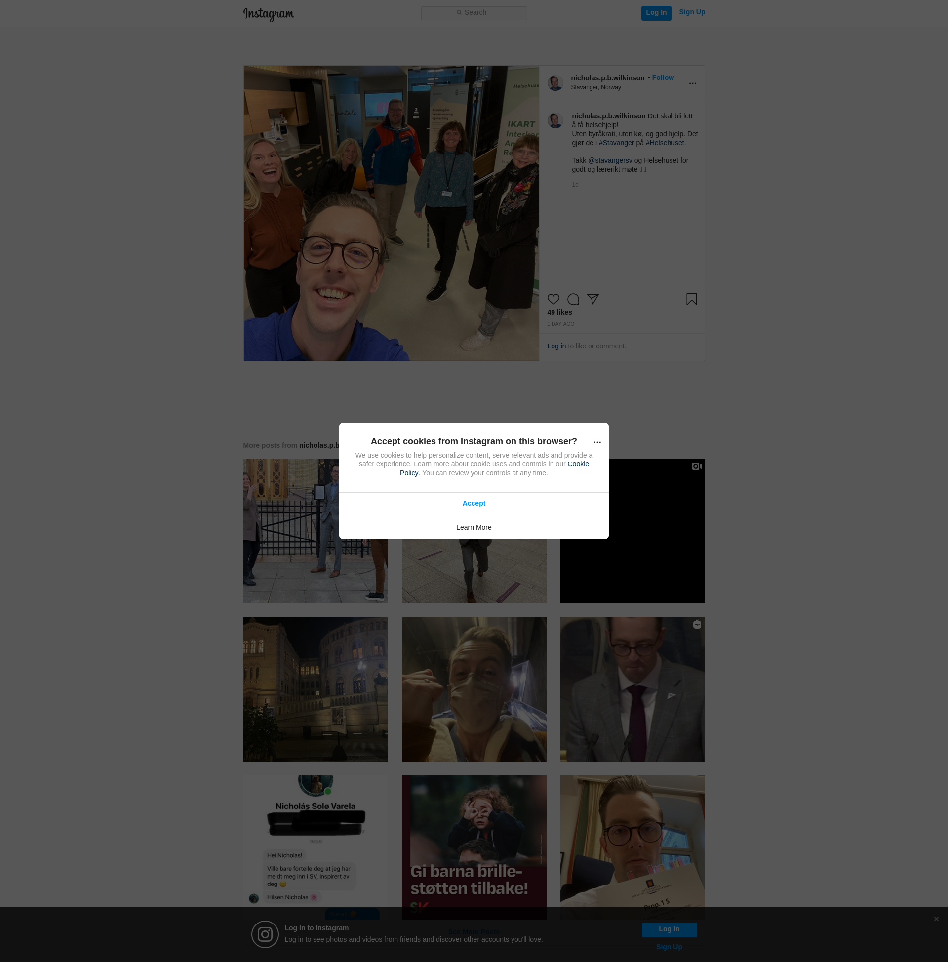Click Log In button in bottom banner
The width and height of the screenshot is (948, 962).
669,929
